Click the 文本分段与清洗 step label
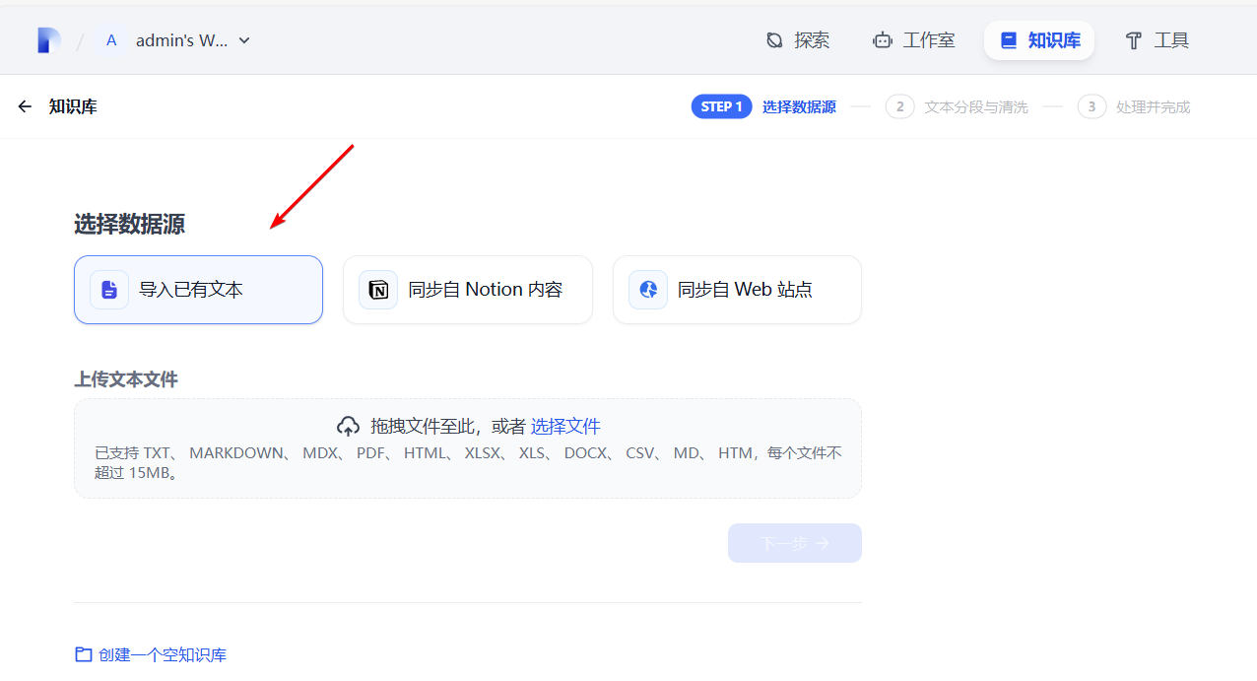1257x681 pixels. [976, 106]
